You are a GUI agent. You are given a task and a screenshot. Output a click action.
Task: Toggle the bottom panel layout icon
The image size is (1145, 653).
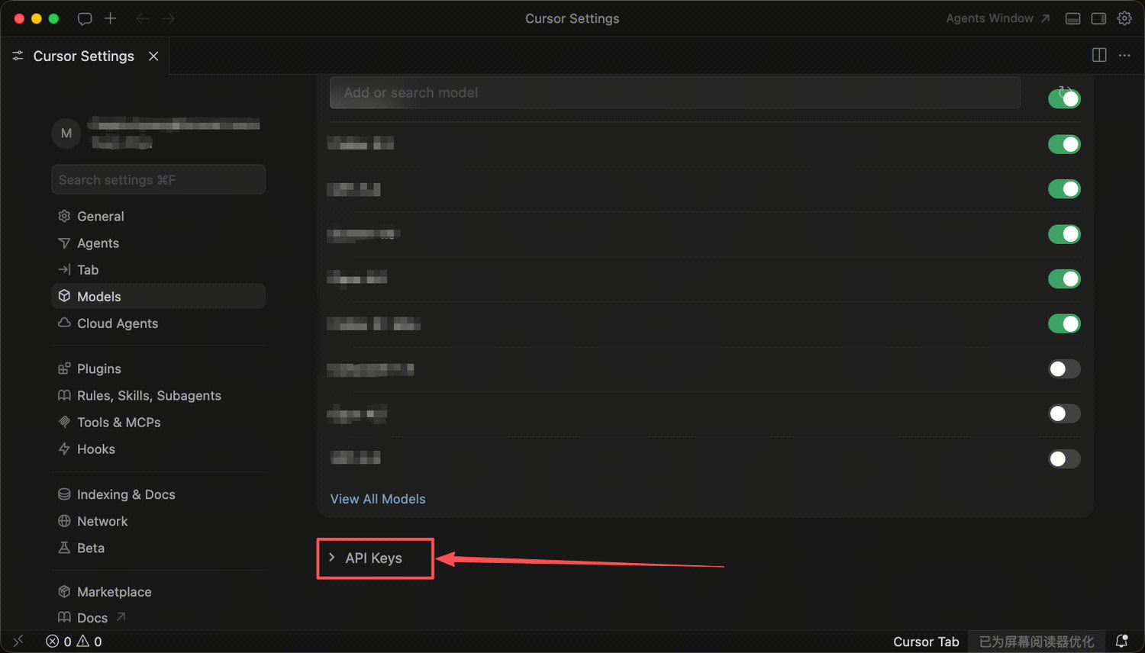point(1072,18)
